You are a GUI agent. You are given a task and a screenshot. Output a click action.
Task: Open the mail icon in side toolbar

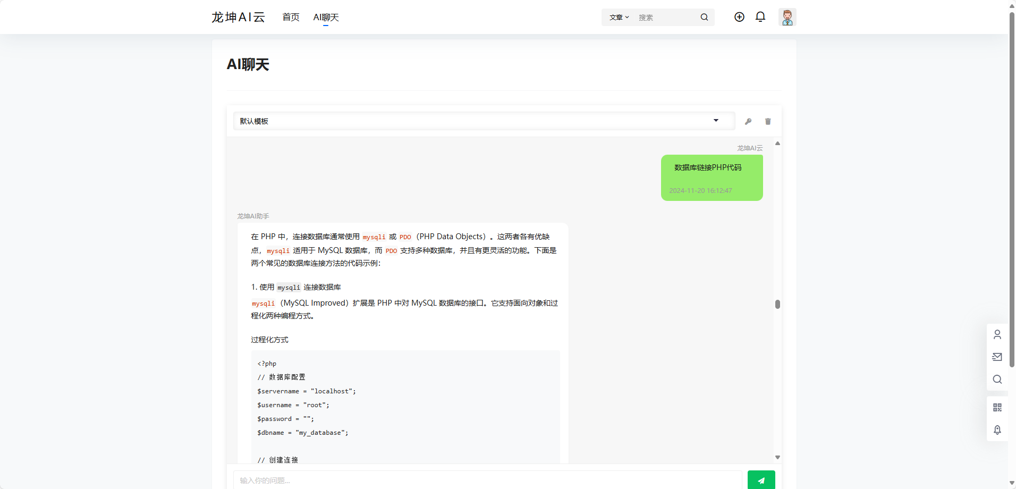pos(997,357)
